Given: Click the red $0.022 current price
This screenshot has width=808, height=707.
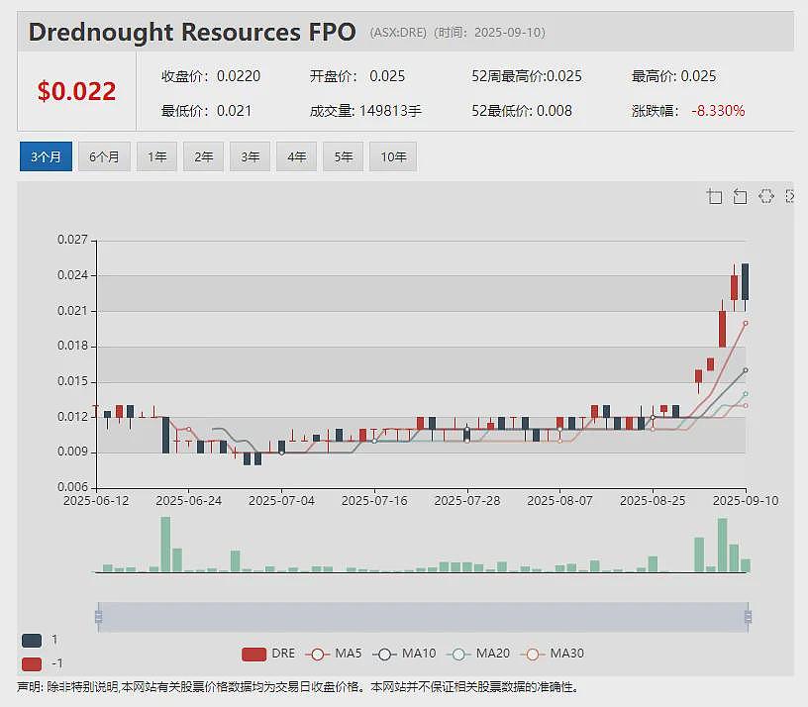Looking at the screenshot, I should click(x=77, y=92).
